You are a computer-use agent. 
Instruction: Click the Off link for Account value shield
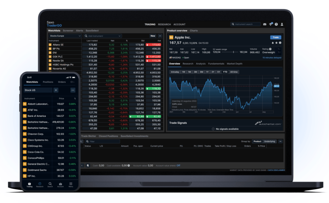(x=178, y=165)
